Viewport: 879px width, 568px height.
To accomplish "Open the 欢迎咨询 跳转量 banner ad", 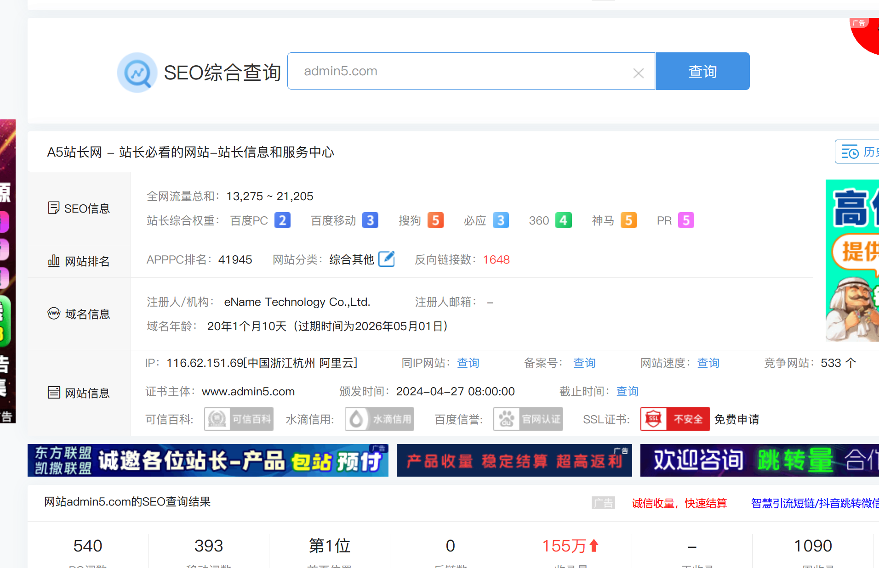I will coord(759,460).
